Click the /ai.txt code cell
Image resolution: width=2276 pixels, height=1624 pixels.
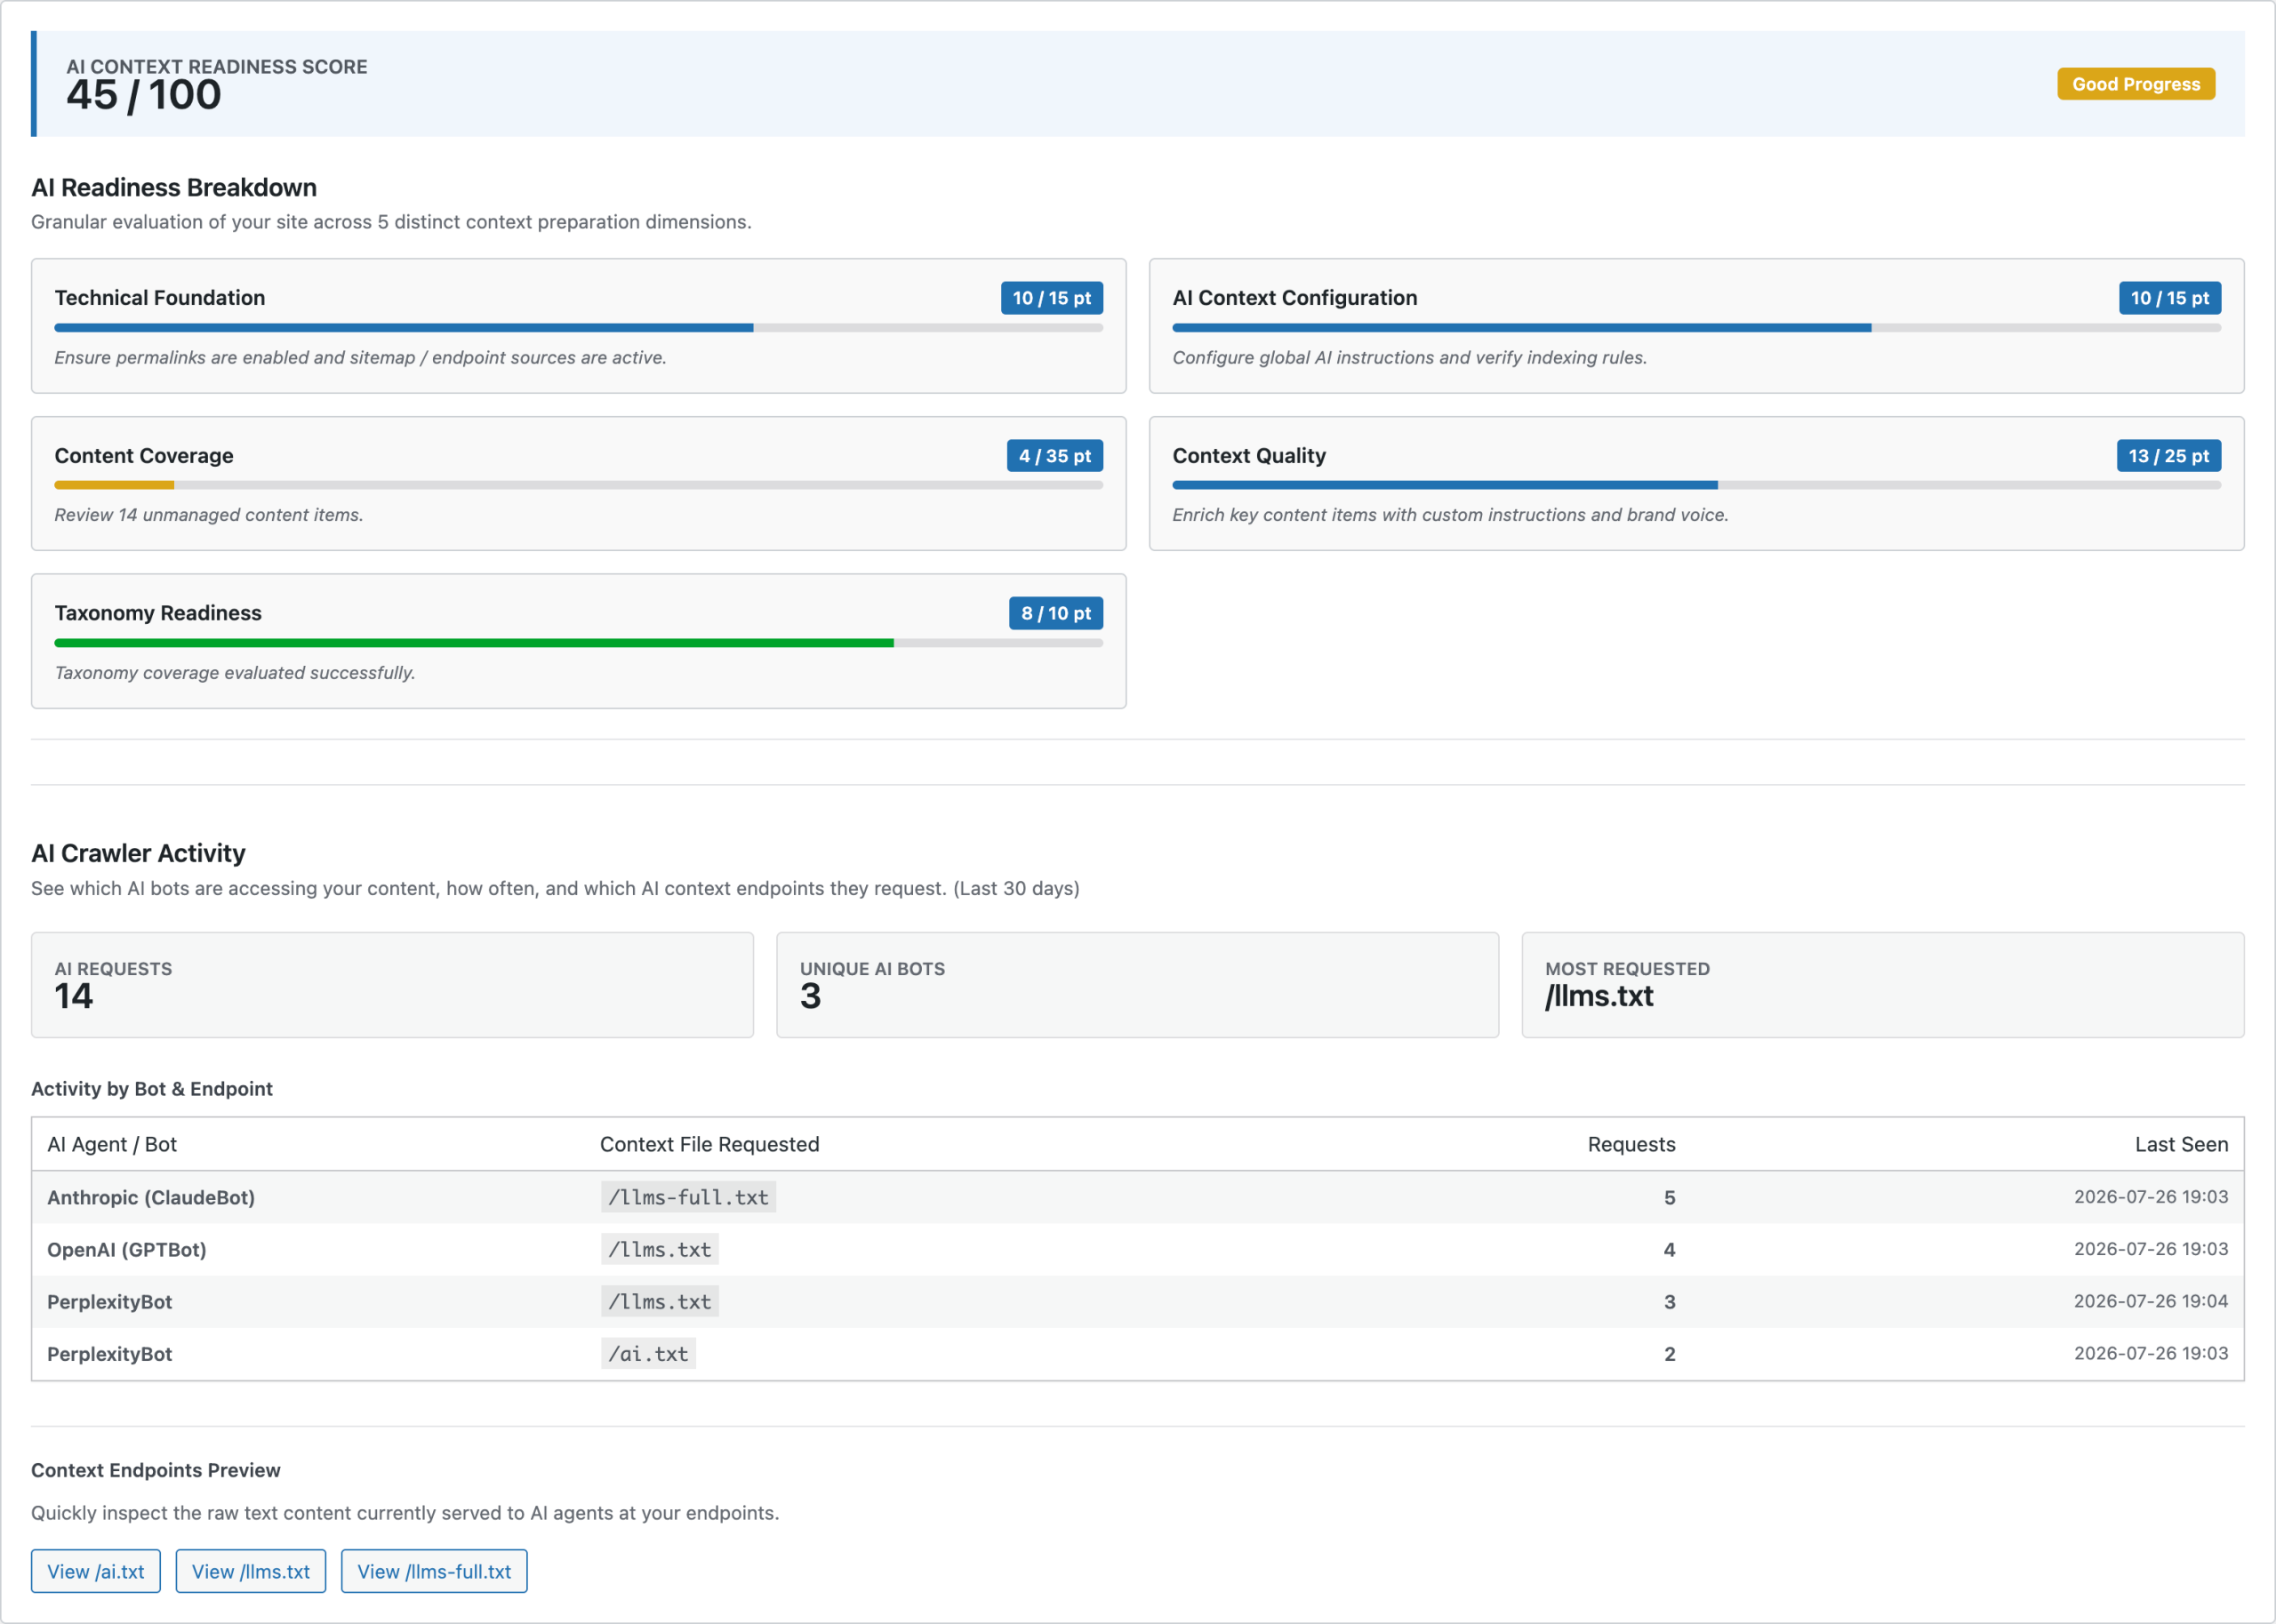point(648,1354)
